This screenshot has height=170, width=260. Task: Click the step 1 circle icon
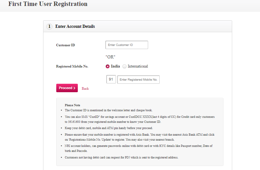(x=49, y=27)
